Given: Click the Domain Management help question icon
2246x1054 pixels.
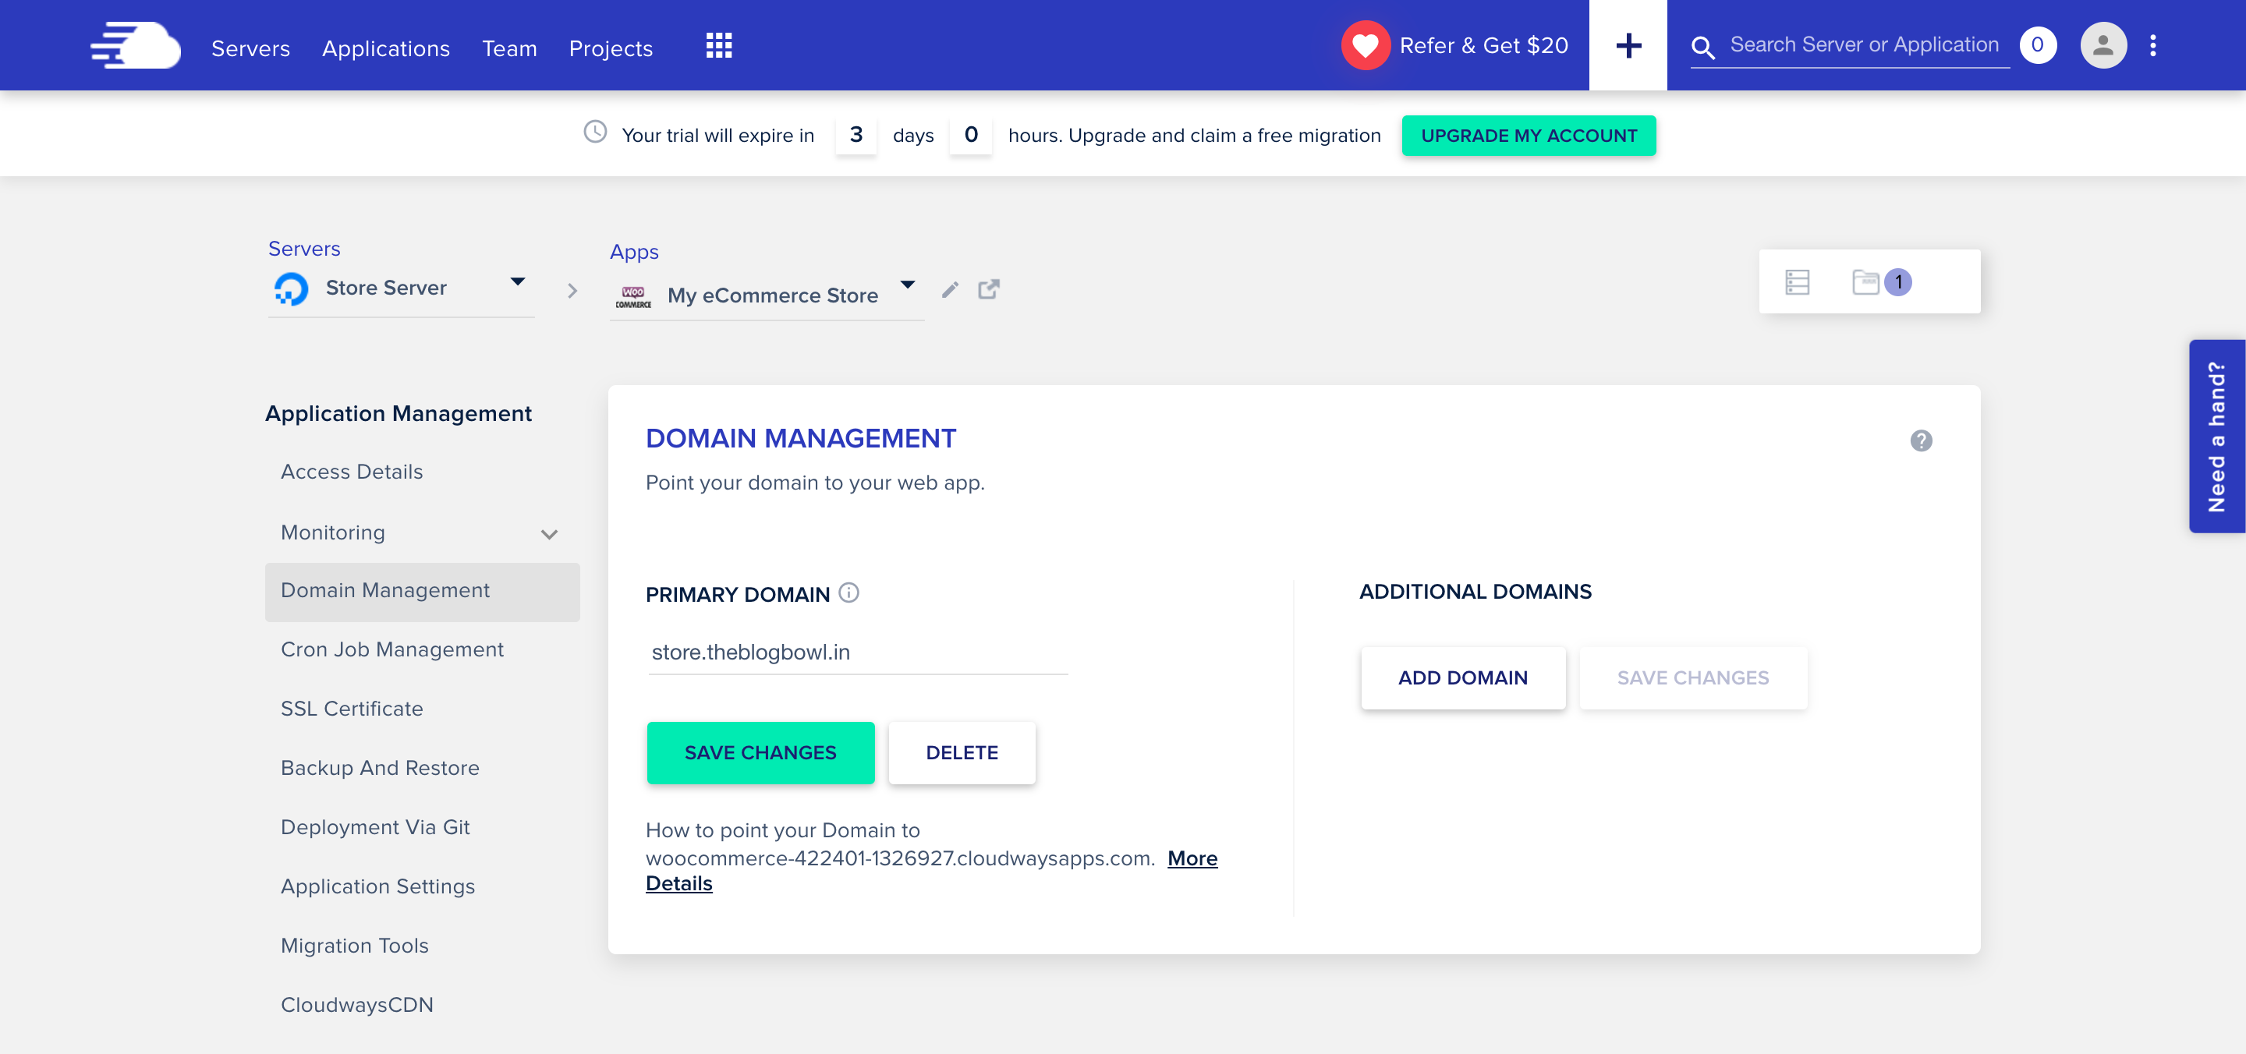Looking at the screenshot, I should point(1921,440).
